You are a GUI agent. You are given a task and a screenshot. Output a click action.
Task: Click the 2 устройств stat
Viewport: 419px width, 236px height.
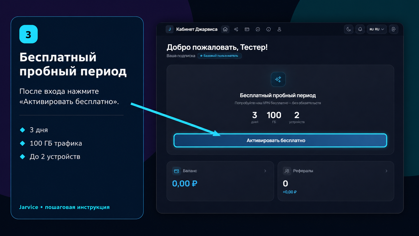pyautogui.click(x=297, y=117)
